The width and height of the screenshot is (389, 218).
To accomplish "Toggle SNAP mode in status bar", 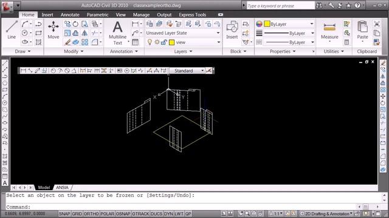I will (x=64, y=214).
